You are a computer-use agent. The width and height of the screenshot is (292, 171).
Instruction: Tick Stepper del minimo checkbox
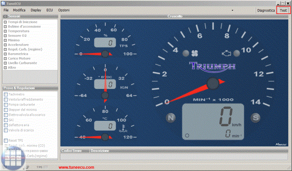[x=6, y=110]
